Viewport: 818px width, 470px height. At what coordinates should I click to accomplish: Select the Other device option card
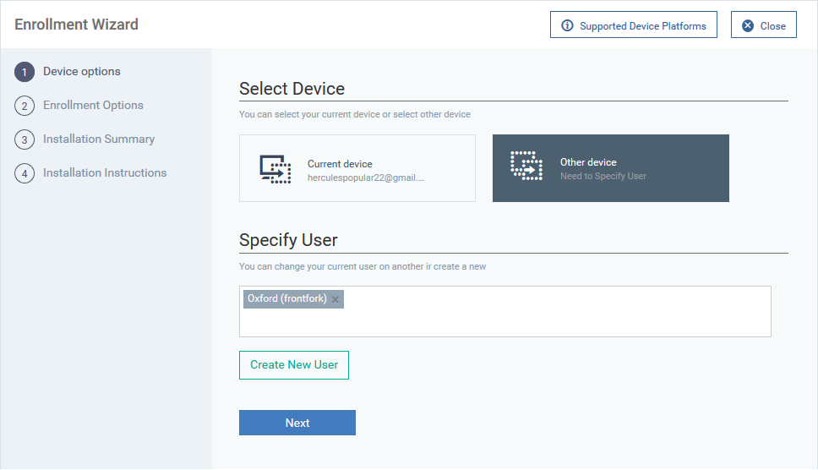point(611,168)
